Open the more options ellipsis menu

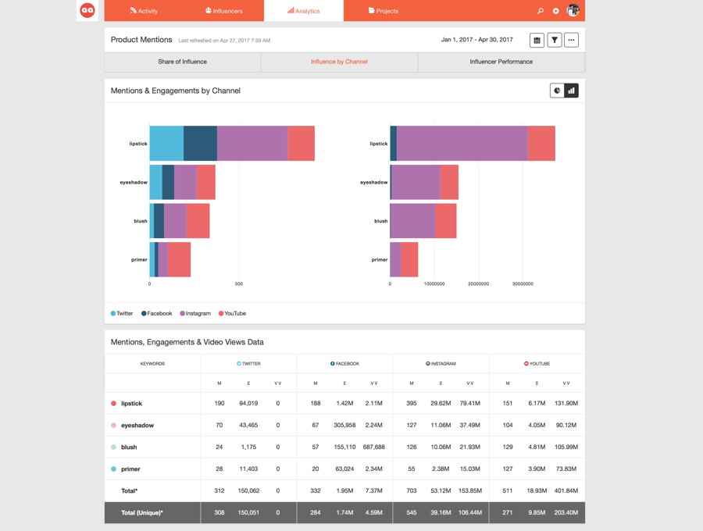pos(571,40)
